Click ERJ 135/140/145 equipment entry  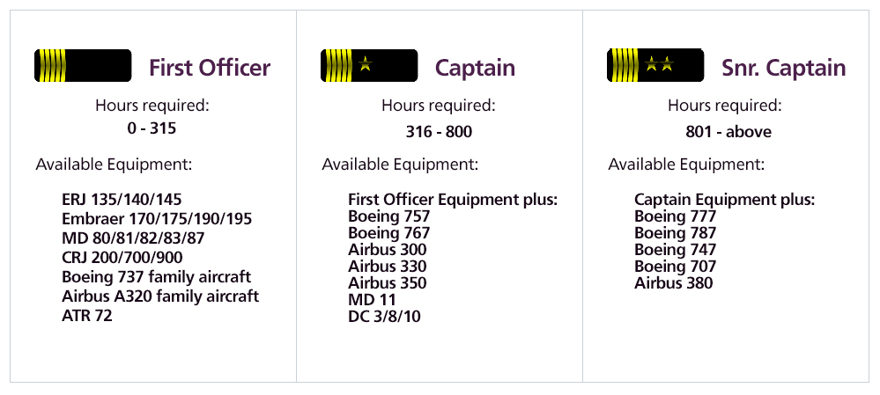(122, 200)
